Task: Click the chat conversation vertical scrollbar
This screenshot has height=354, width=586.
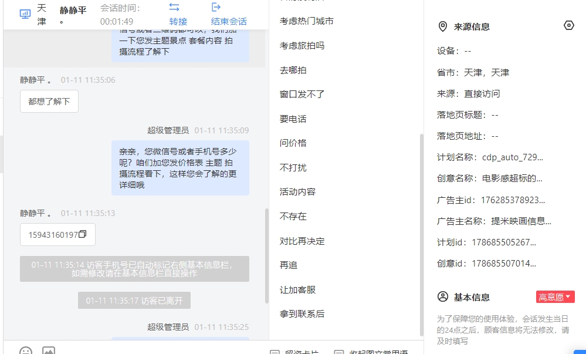Action: (x=267, y=255)
